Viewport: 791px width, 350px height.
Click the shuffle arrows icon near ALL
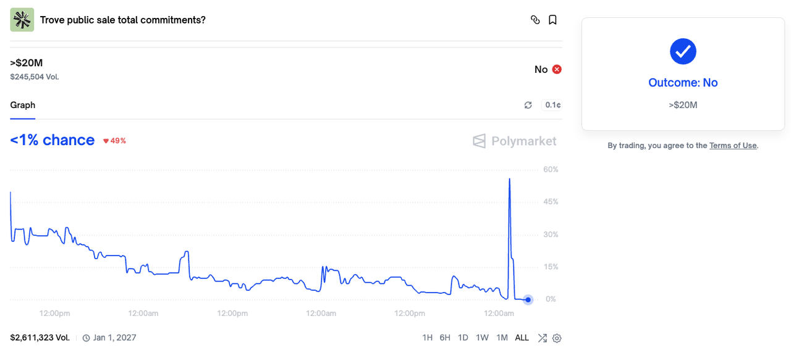coord(542,338)
